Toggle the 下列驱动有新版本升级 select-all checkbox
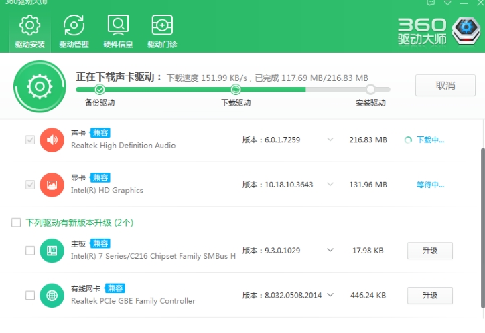Image resolution: width=485 pixels, height=333 pixels. click(x=16, y=223)
